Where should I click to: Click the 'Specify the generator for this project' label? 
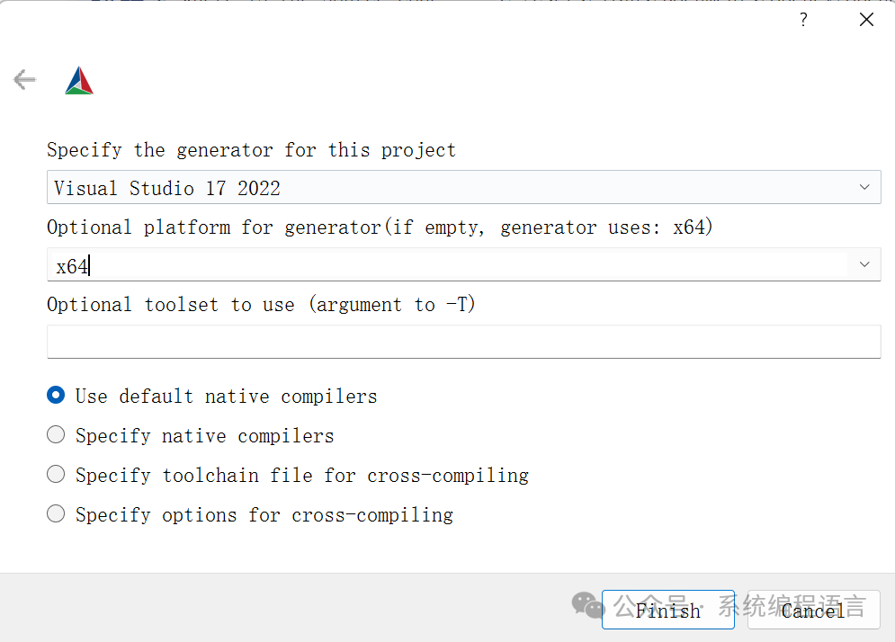[251, 150]
